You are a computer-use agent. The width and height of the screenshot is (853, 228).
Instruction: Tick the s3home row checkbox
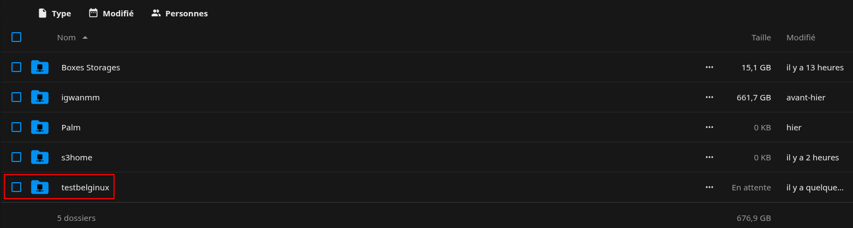pyautogui.click(x=16, y=157)
